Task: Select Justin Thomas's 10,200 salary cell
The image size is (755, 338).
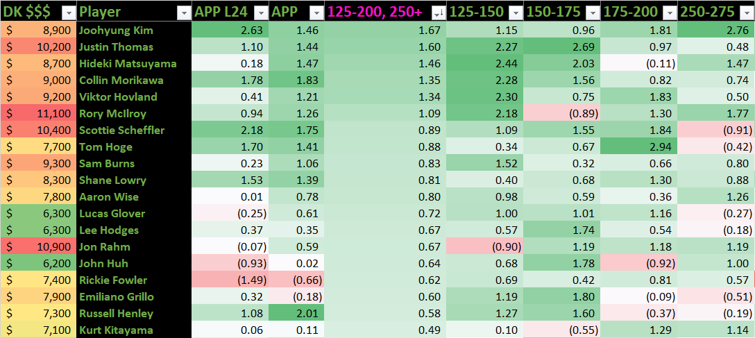Action: tap(38, 47)
